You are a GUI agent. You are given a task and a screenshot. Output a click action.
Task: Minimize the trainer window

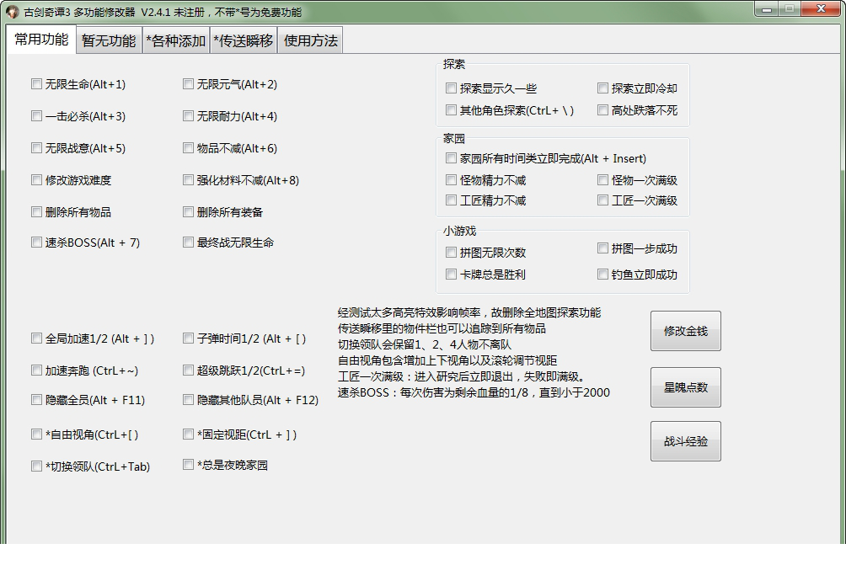click(x=766, y=9)
